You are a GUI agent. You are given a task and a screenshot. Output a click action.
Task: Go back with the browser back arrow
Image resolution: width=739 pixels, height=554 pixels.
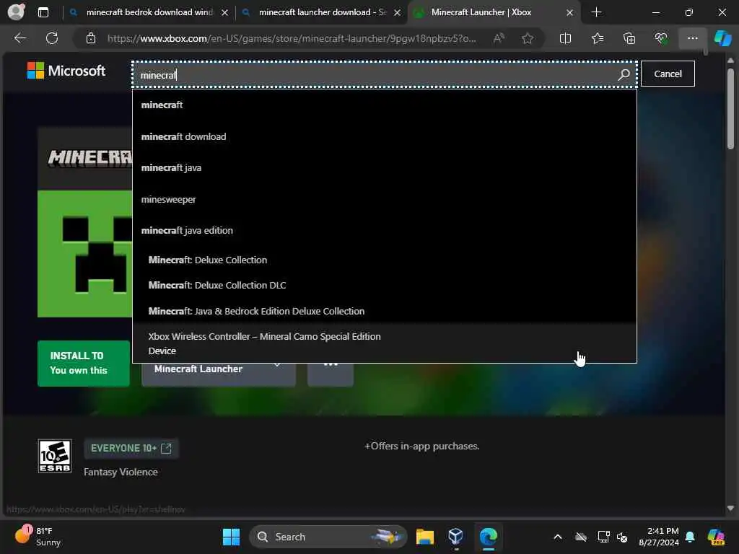click(20, 38)
